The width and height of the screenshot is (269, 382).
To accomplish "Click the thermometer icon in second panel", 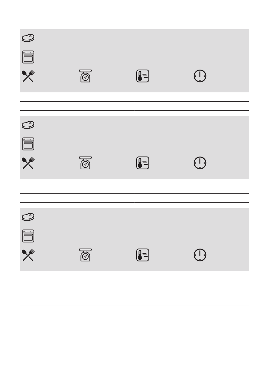I will coord(143,163).
